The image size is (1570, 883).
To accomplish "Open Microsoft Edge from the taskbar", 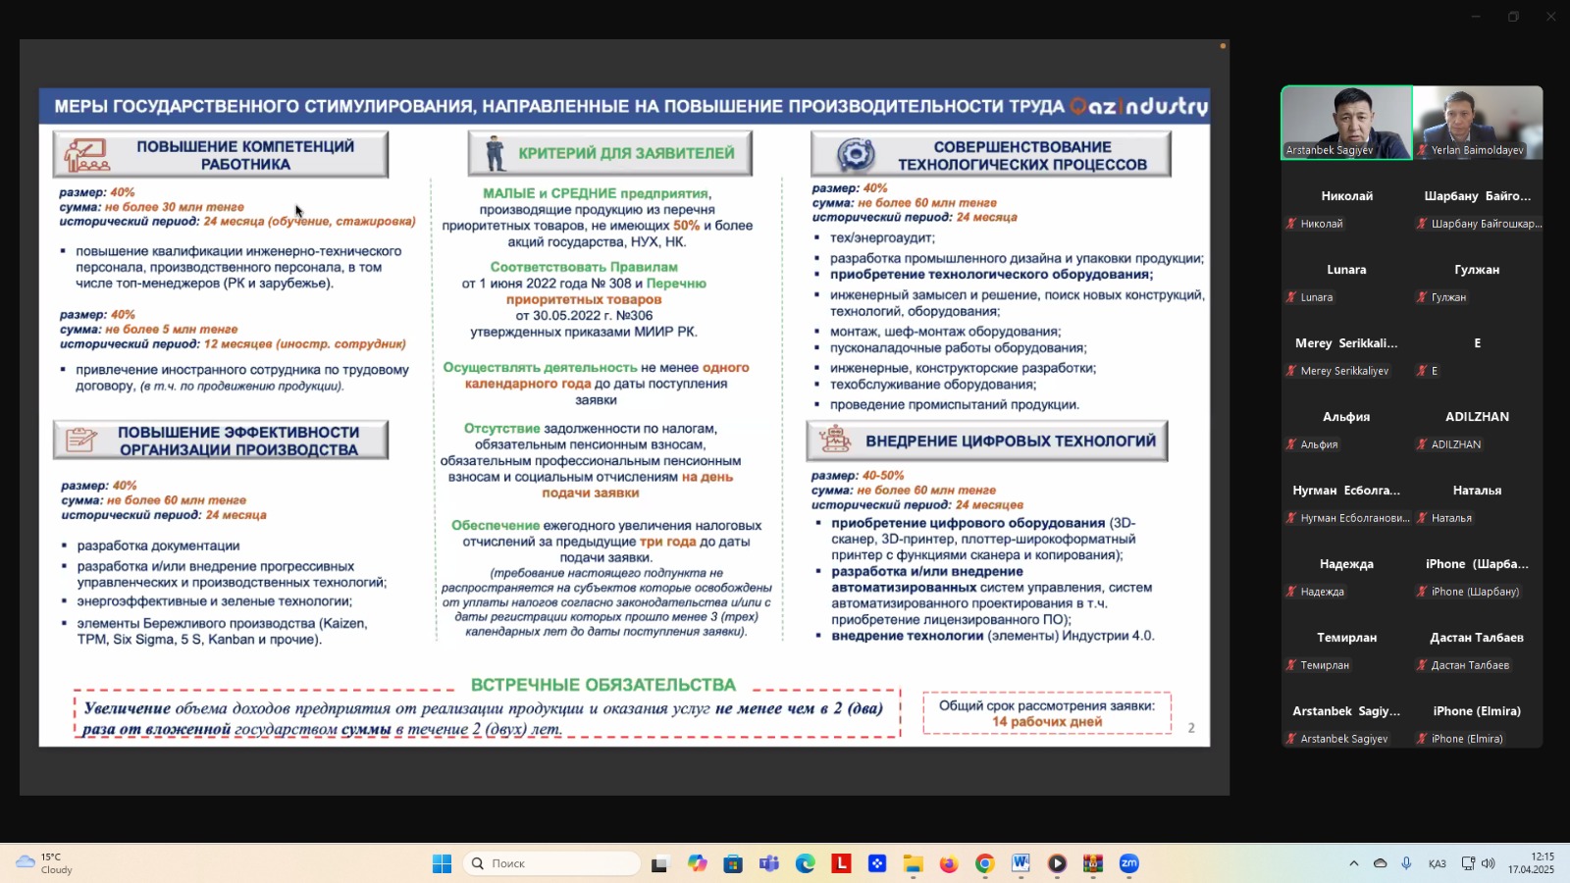I will tap(806, 863).
